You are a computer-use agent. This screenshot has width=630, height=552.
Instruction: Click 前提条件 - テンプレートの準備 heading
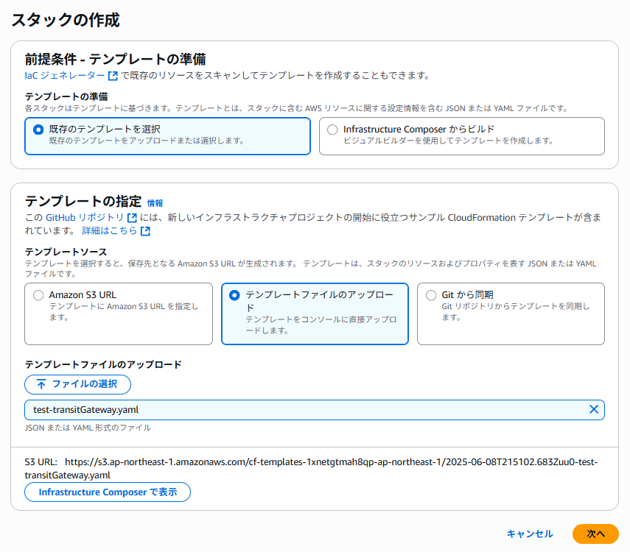click(x=115, y=59)
